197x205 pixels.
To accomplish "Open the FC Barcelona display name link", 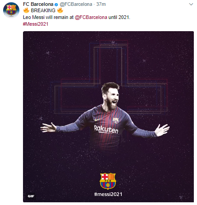I will coord(38,5).
